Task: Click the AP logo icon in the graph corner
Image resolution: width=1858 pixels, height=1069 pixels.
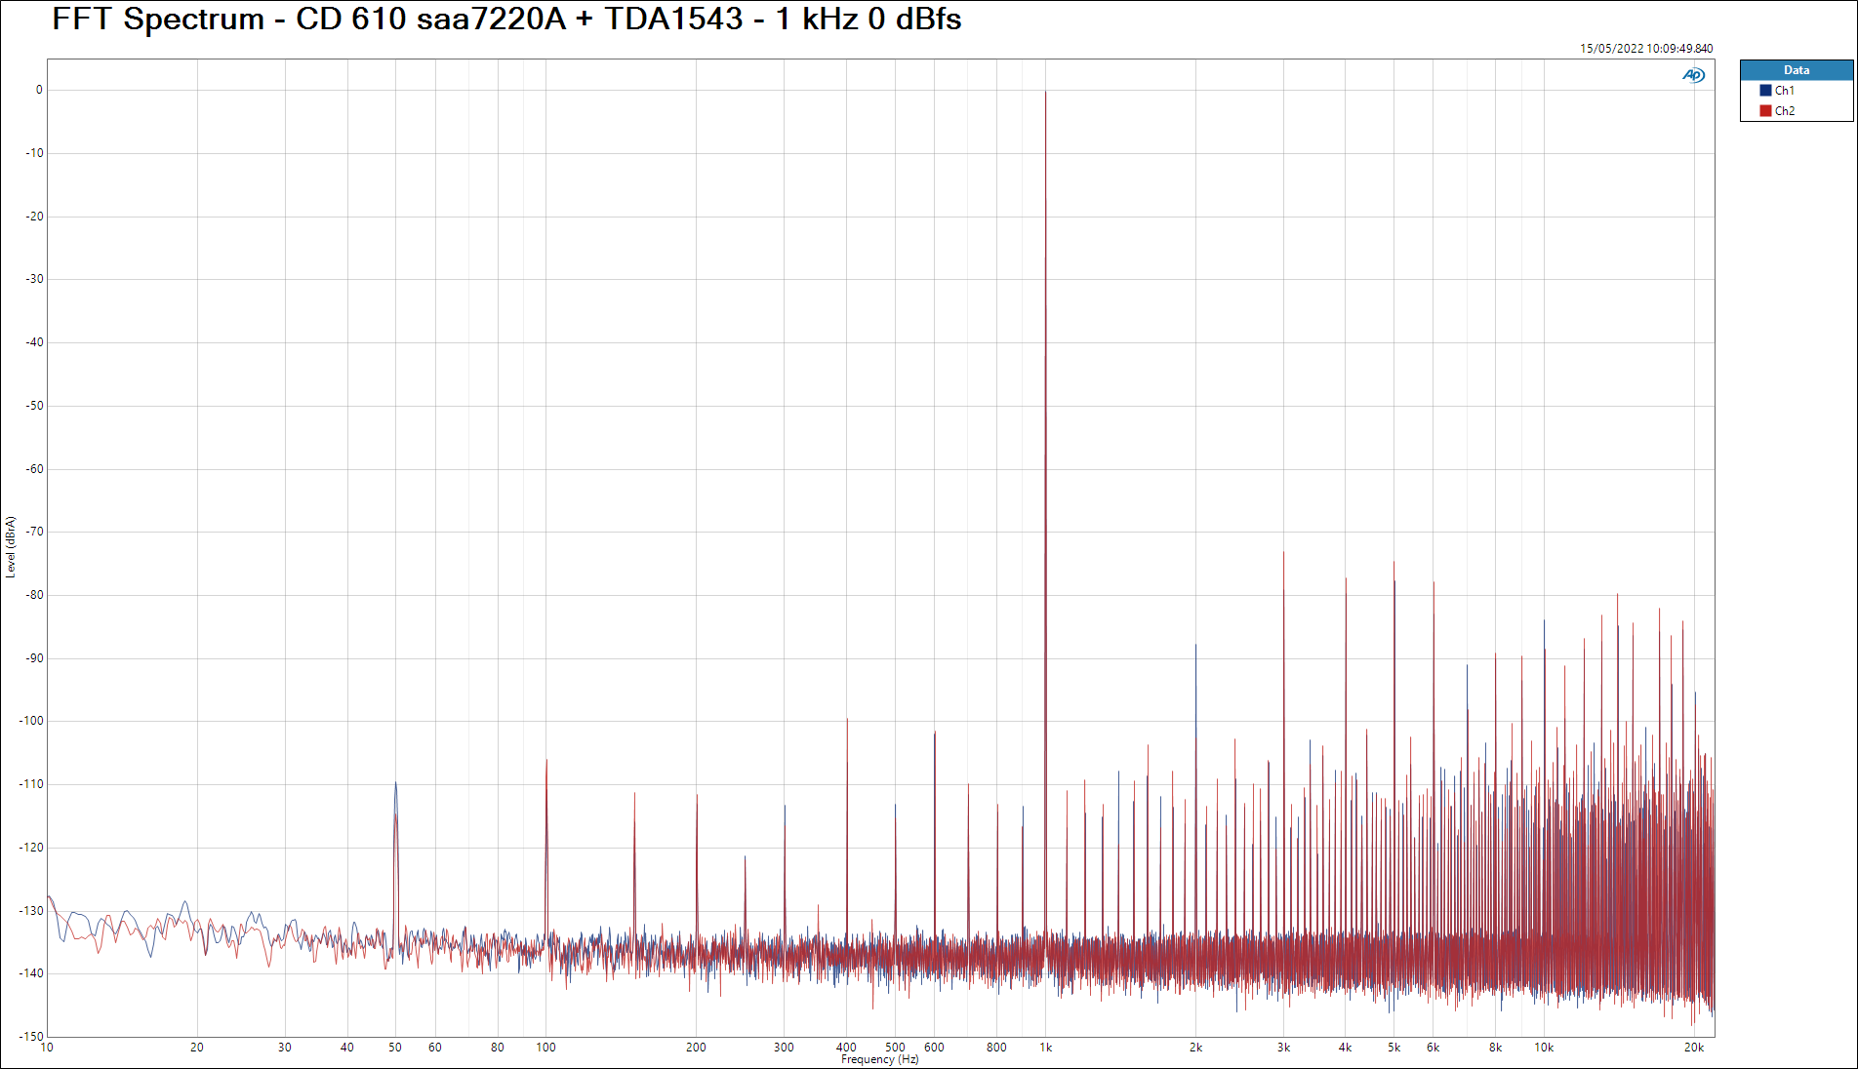Action: tap(1693, 75)
